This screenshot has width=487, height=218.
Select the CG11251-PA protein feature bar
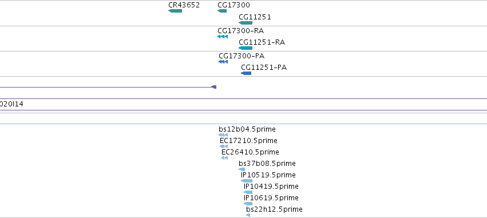[246, 73]
